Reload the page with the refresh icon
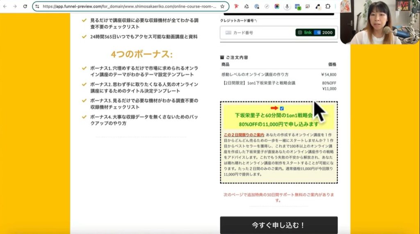 25,7
